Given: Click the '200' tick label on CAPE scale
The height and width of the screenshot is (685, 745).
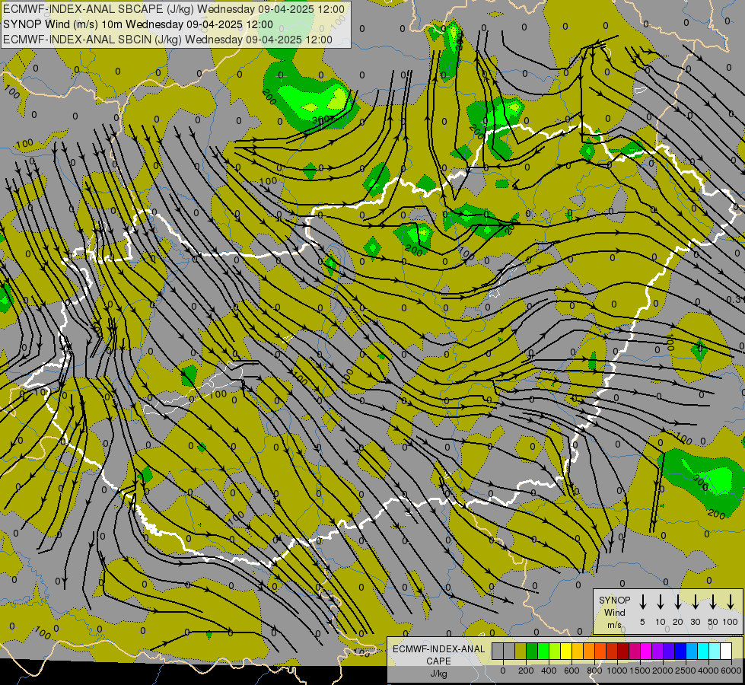Looking at the screenshot, I should coord(526,671).
